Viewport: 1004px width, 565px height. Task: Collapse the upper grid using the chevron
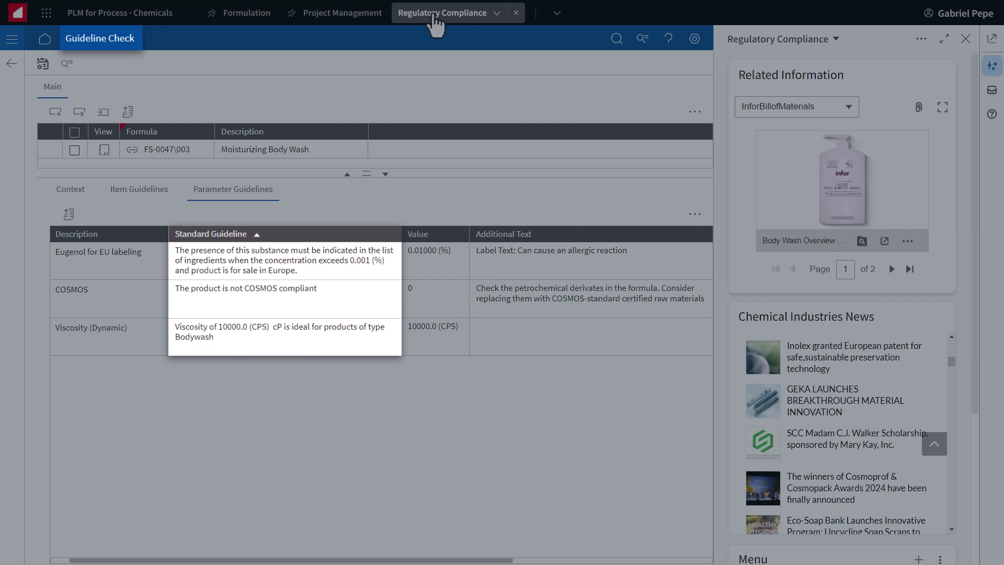click(347, 174)
